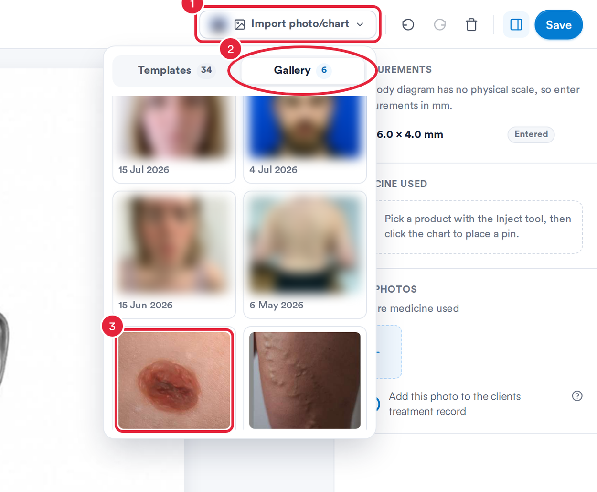Viewport: 597px width, 492px height.
Task: Click the redo arrow icon
Action: (x=440, y=24)
